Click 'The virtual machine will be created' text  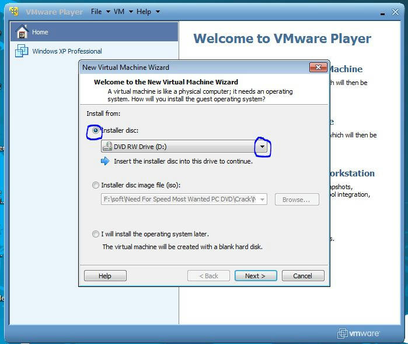[x=182, y=247]
